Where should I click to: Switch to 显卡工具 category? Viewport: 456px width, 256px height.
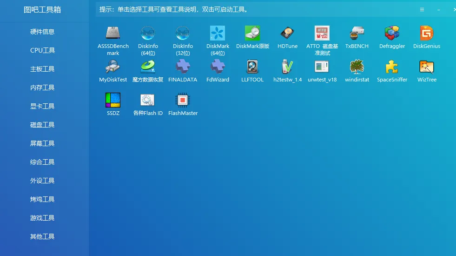click(x=42, y=106)
